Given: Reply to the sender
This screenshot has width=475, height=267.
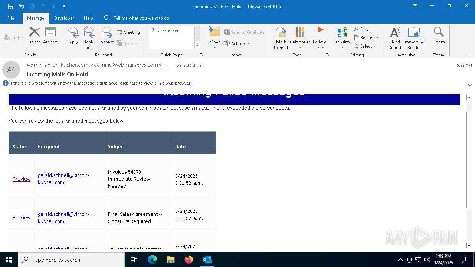Looking at the screenshot, I should [73, 36].
